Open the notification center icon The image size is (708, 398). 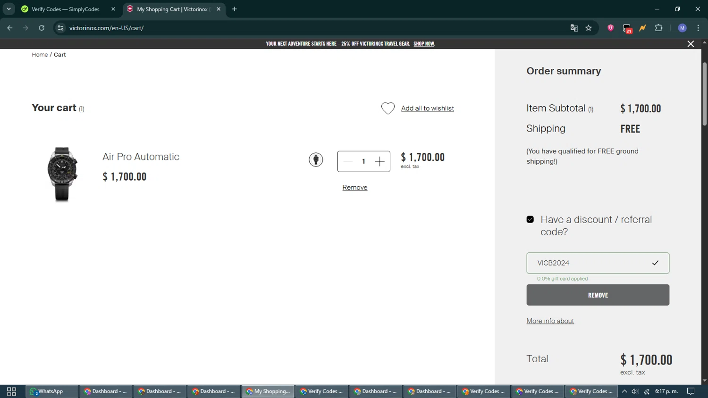pos(691,391)
